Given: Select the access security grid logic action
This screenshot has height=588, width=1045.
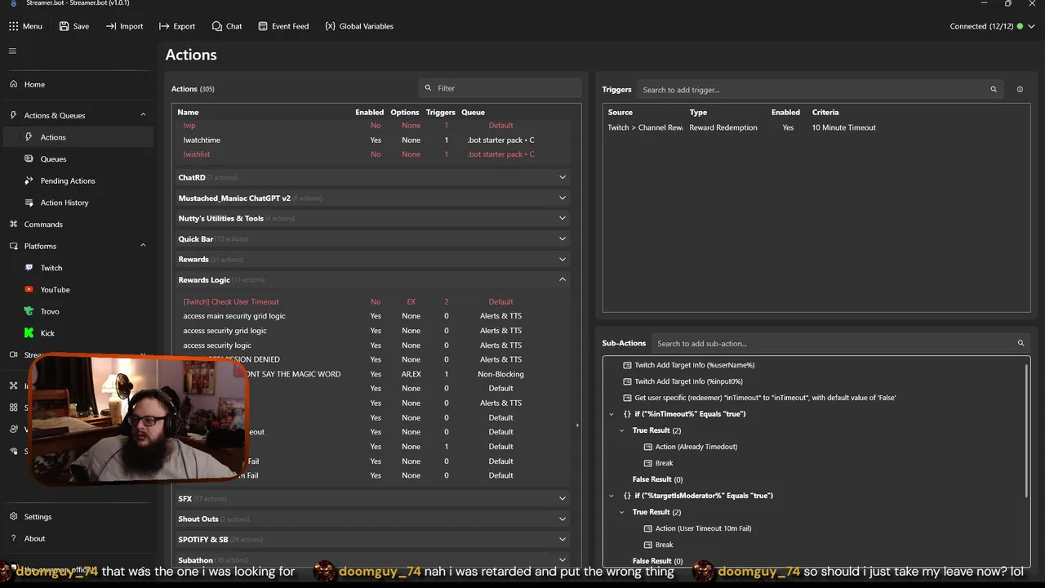Looking at the screenshot, I should (373, 331).
